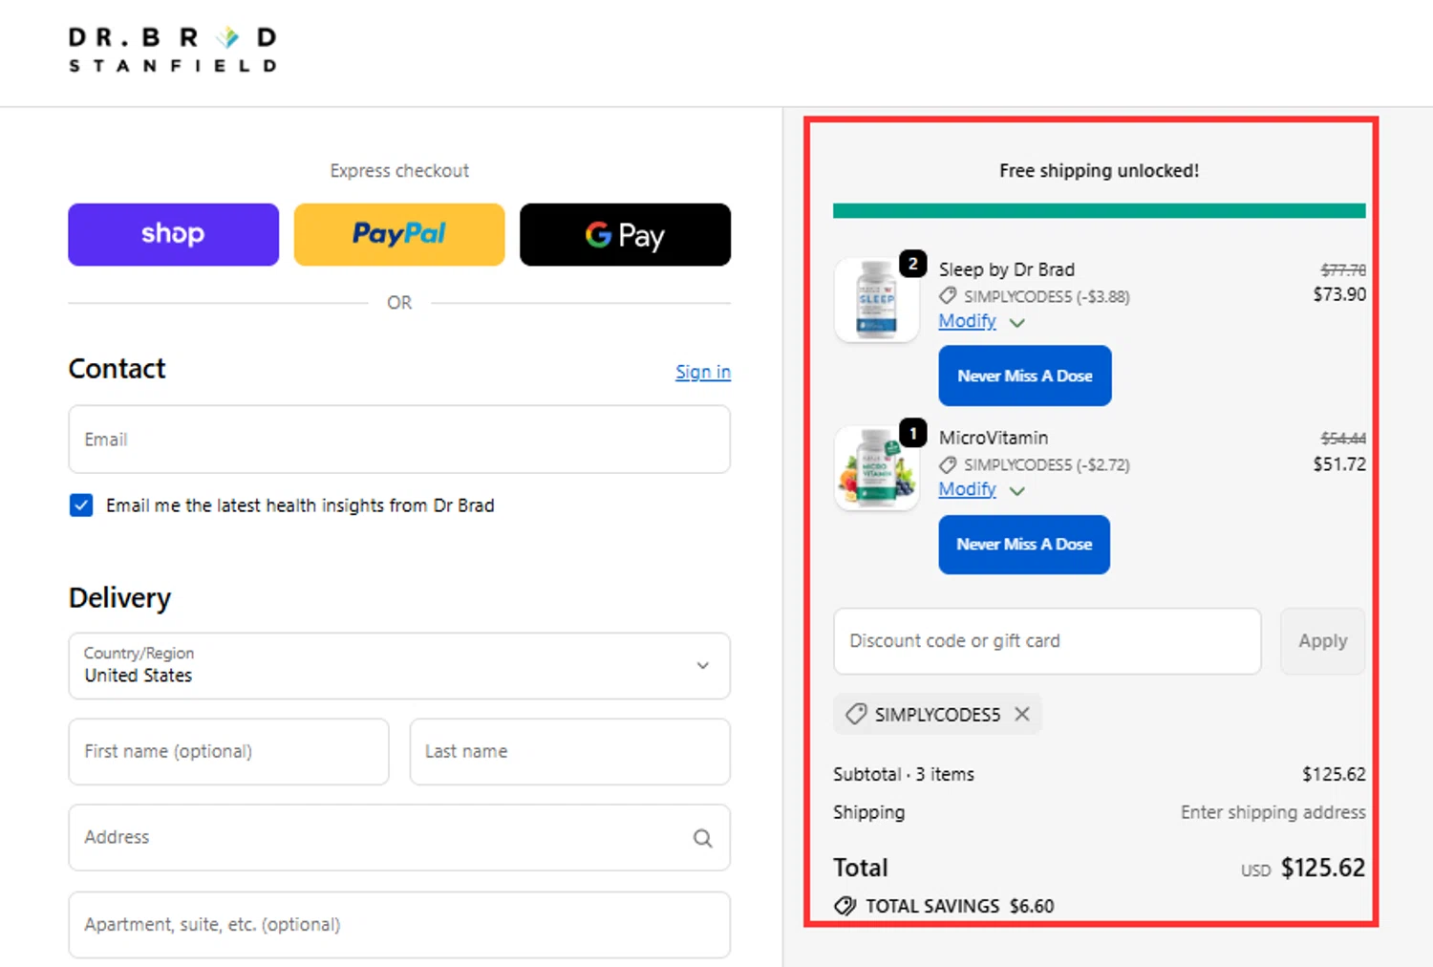Focus the Address field
The height and width of the screenshot is (967, 1433).
[399, 837]
